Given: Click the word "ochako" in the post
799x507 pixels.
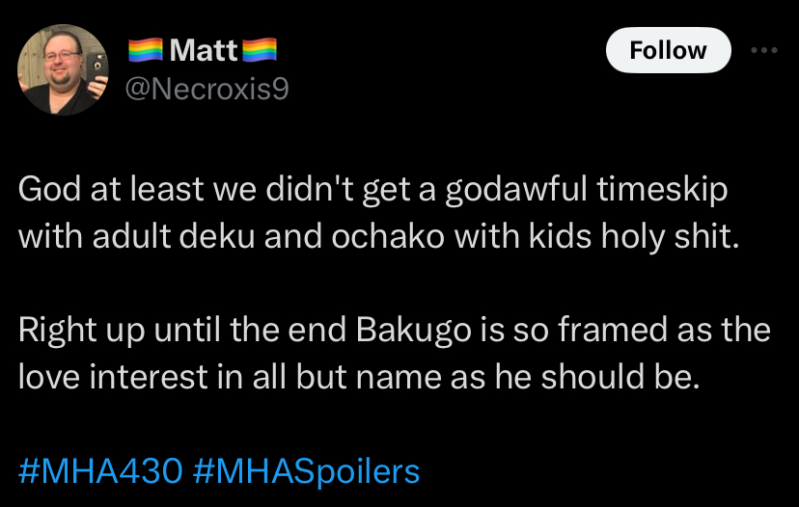Looking at the screenshot, I should [x=388, y=237].
